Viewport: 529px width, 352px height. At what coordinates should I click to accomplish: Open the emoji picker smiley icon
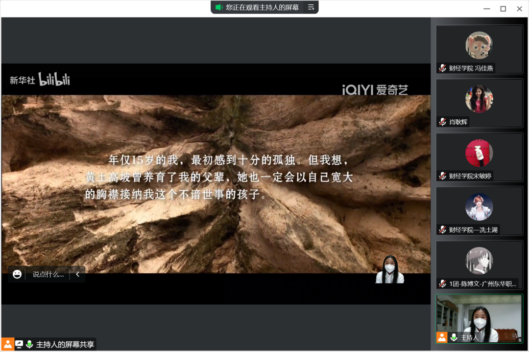tap(17, 274)
